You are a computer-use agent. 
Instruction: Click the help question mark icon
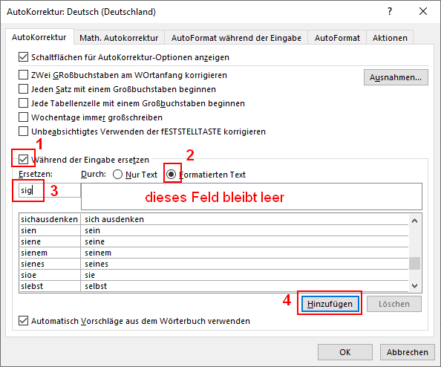(x=390, y=12)
